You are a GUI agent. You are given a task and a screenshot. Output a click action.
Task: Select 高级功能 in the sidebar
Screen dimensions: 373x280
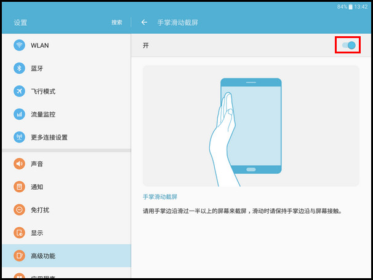[66, 256]
